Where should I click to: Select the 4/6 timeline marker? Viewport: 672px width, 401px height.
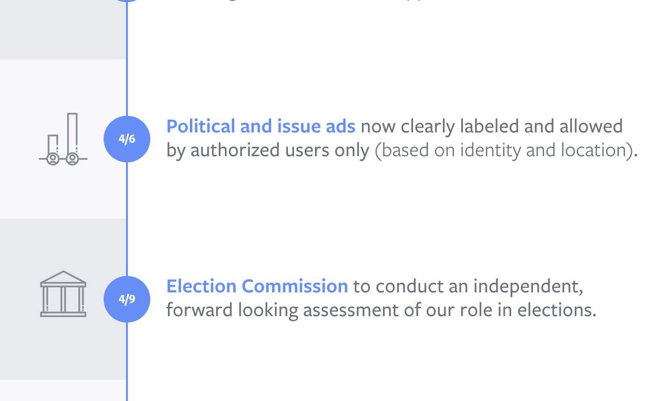point(127,139)
